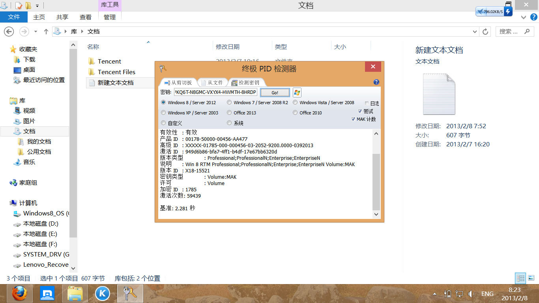
Task: Click the 密钥 product key input field
Action: (x=215, y=92)
